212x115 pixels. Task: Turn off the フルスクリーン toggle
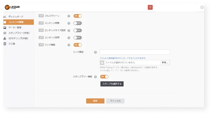[x=78, y=16]
